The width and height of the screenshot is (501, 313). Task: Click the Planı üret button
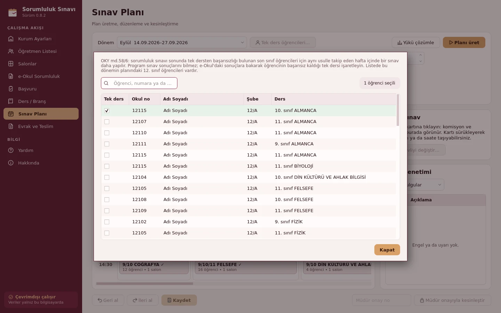tap(464, 42)
